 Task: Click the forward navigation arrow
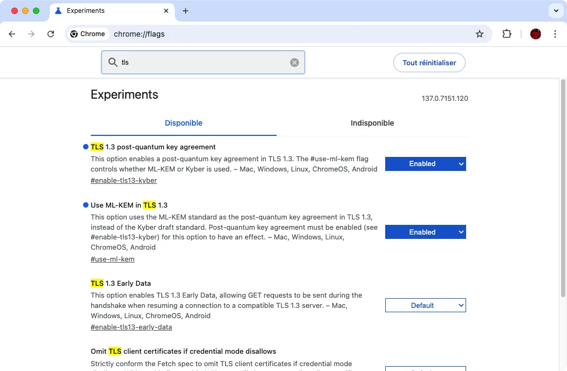pyautogui.click(x=31, y=34)
